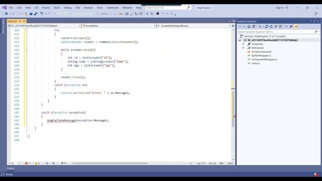Select main.cs in Solution Explorer tree

pos(256,63)
